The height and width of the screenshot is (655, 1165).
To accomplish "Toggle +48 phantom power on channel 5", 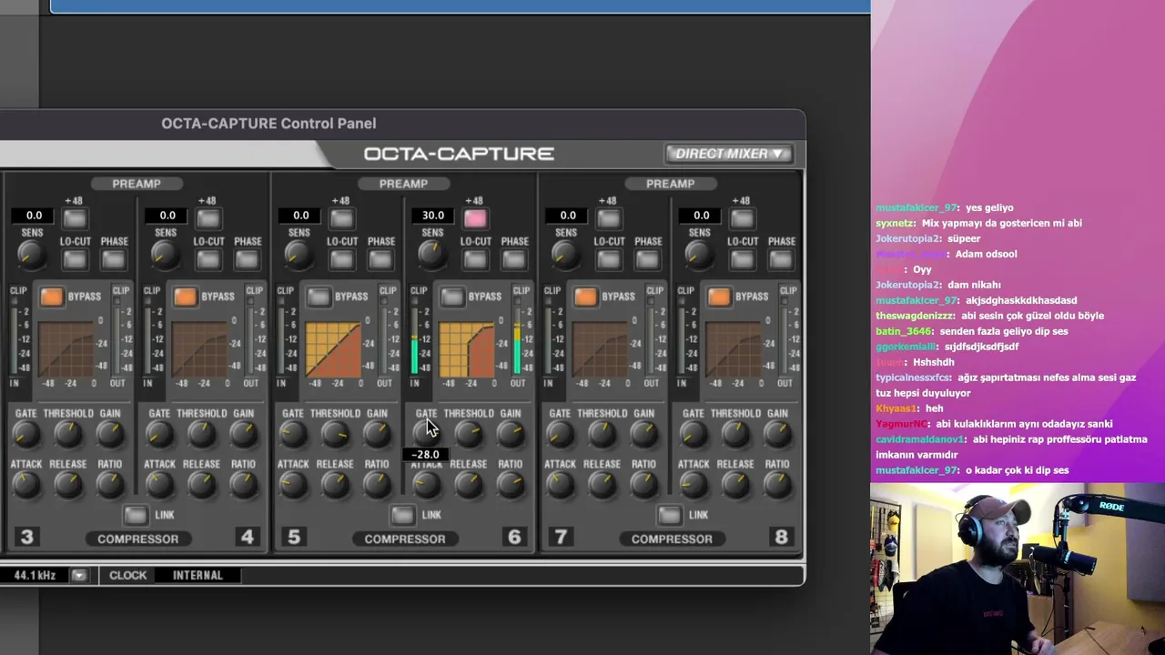I will point(341,218).
